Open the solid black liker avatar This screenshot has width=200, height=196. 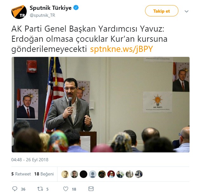click(x=83, y=174)
